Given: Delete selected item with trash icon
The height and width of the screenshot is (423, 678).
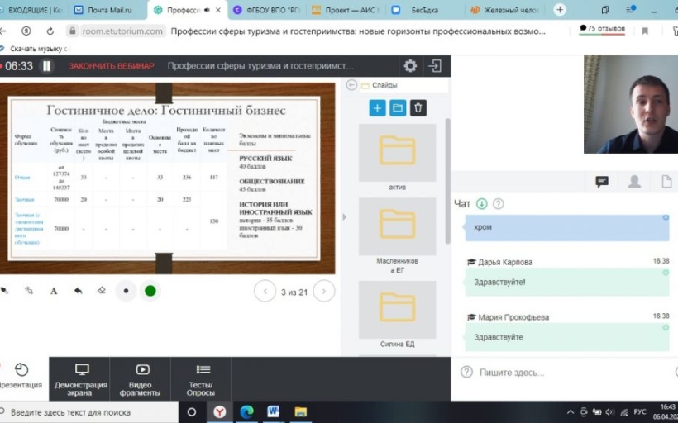Looking at the screenshot, I should tap(418, 108).
